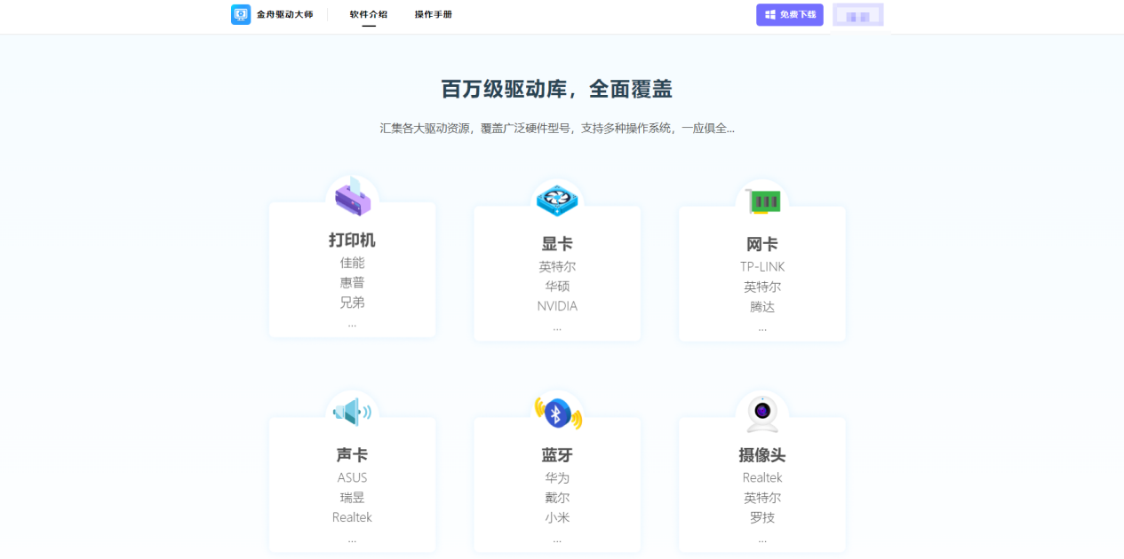Click 英特尔 in the 网卡 card

click(x=762, y=287)
